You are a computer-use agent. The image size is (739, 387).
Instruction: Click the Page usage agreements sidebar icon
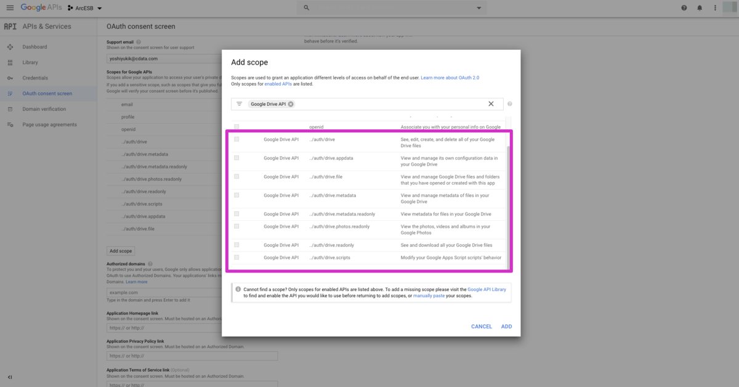click(x=10, y=124)
